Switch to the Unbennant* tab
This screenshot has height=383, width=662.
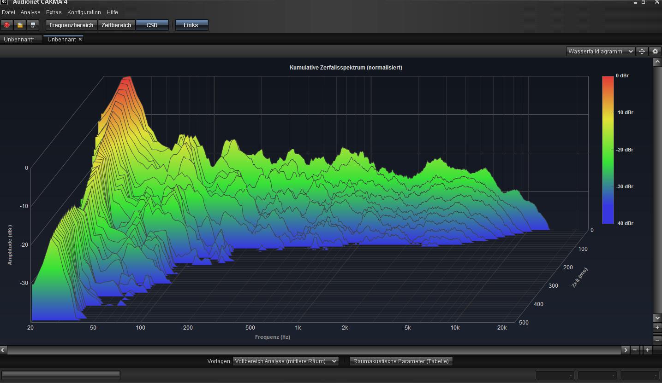coord(19,40)
